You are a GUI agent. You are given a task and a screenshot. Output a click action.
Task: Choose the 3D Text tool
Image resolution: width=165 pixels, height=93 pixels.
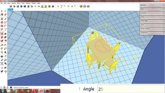click(x=5, y=52)
